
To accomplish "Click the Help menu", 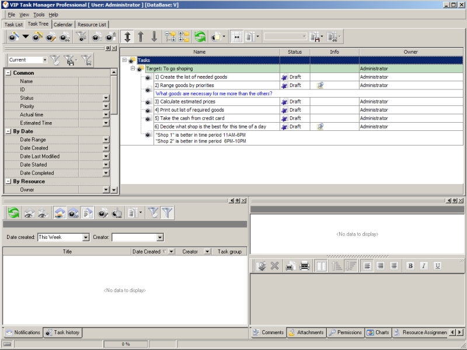I will (x=53, y=15).
